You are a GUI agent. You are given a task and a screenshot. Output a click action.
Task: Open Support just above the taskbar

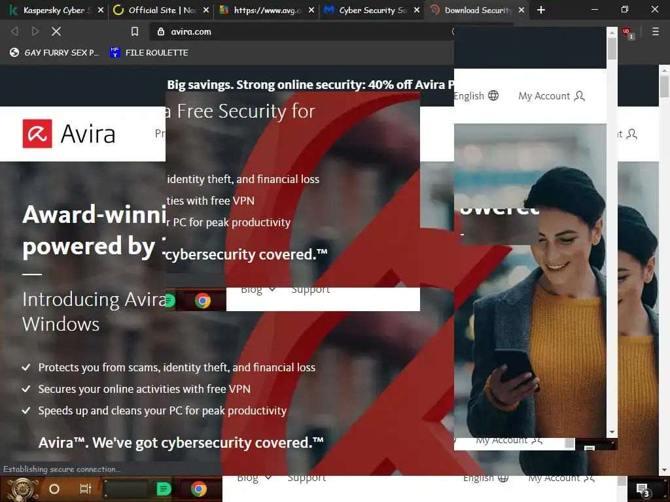(306, 478)
